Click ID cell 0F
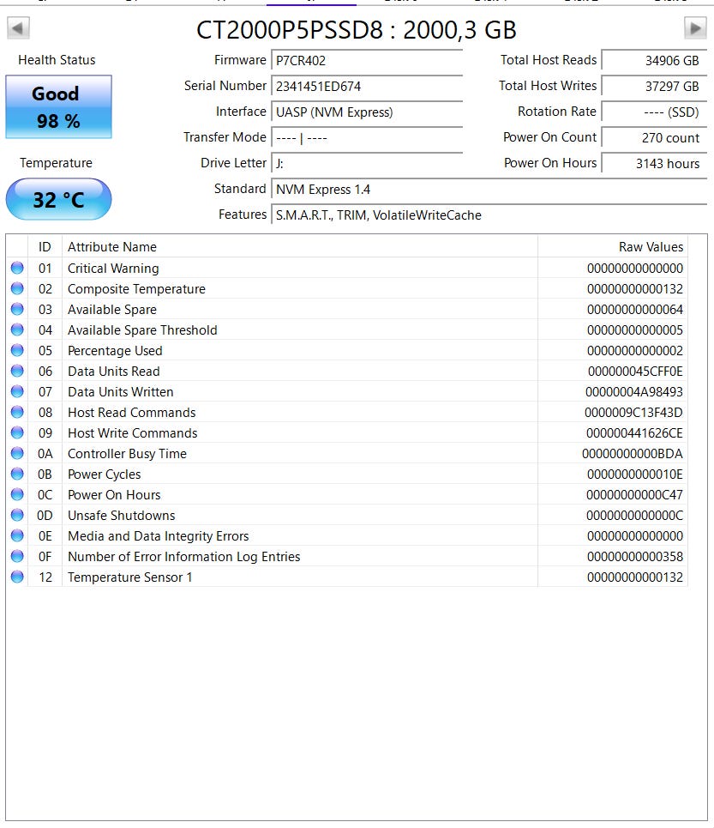 [x=45, y=557]
